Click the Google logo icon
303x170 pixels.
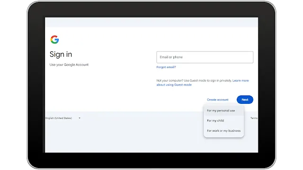(54, 40)
